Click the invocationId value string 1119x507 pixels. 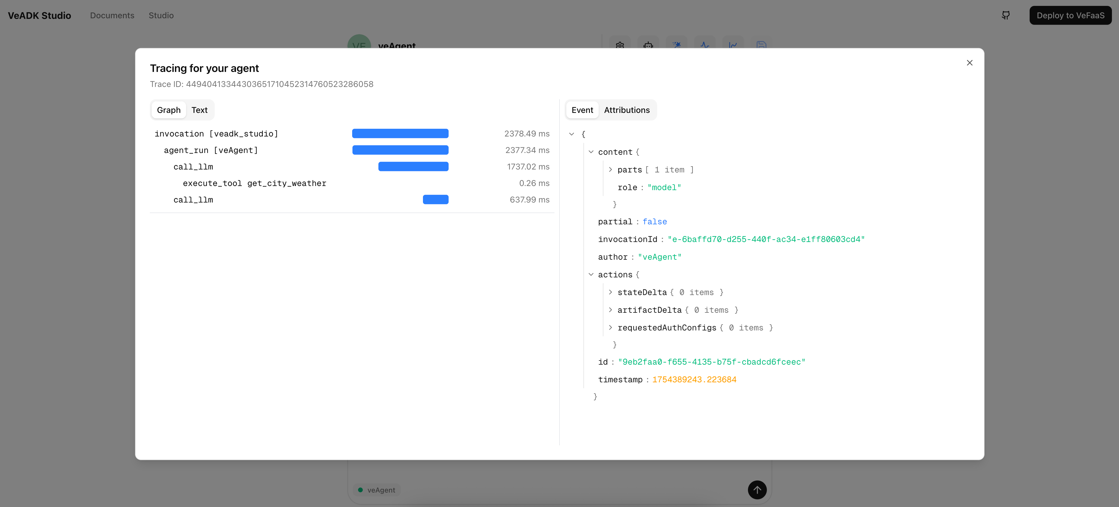click(766, 239)
